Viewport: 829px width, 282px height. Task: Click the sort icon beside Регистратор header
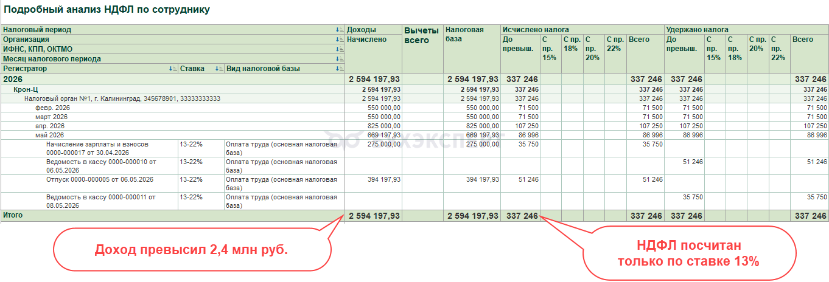click(x=173, y=69)
